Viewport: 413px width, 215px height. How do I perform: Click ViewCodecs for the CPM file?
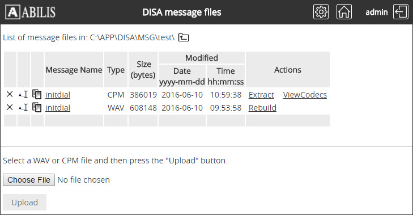point(305,95)
